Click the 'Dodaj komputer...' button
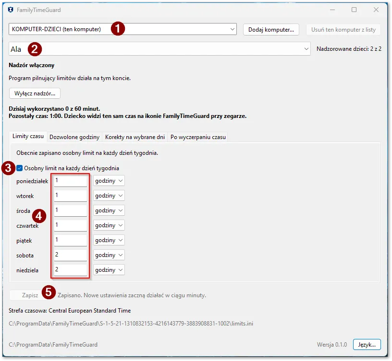The image size is (392, 361). (271, 29)
